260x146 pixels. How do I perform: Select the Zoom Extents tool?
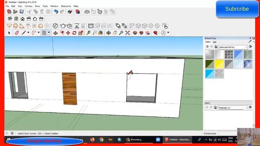point(127,33)
